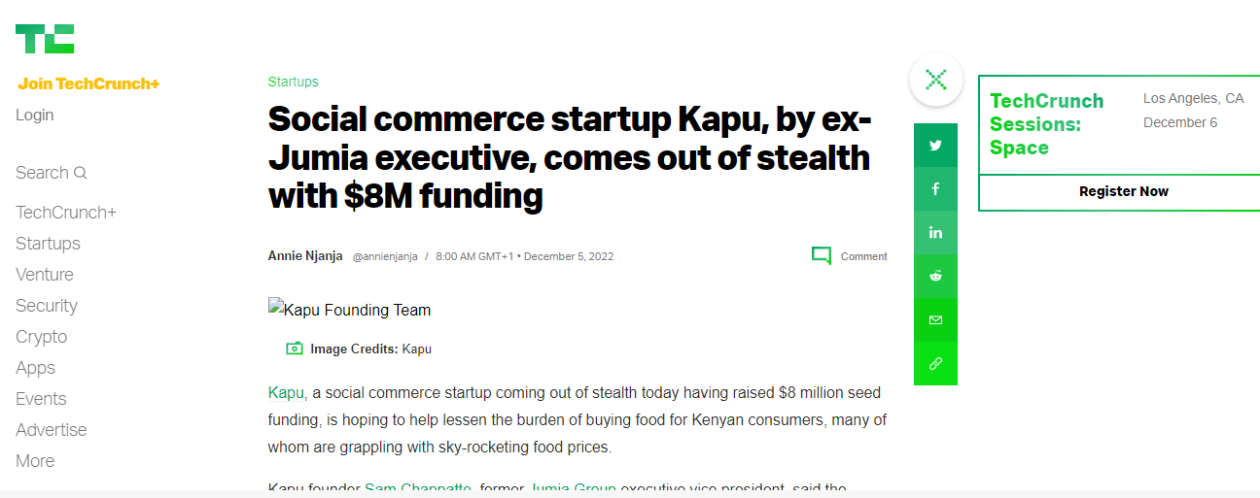Click the TechCrunch logo
1260x498 pixels.
[x=45, y=39]
